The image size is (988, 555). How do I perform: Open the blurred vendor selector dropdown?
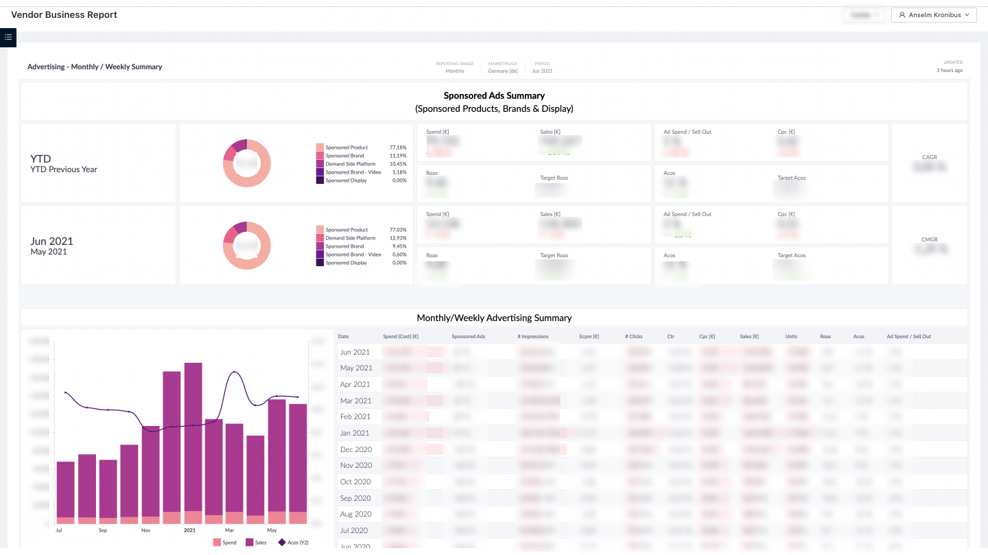click(864, 15)
